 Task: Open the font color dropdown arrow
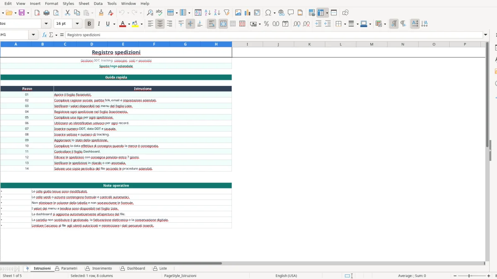[129, 24]
